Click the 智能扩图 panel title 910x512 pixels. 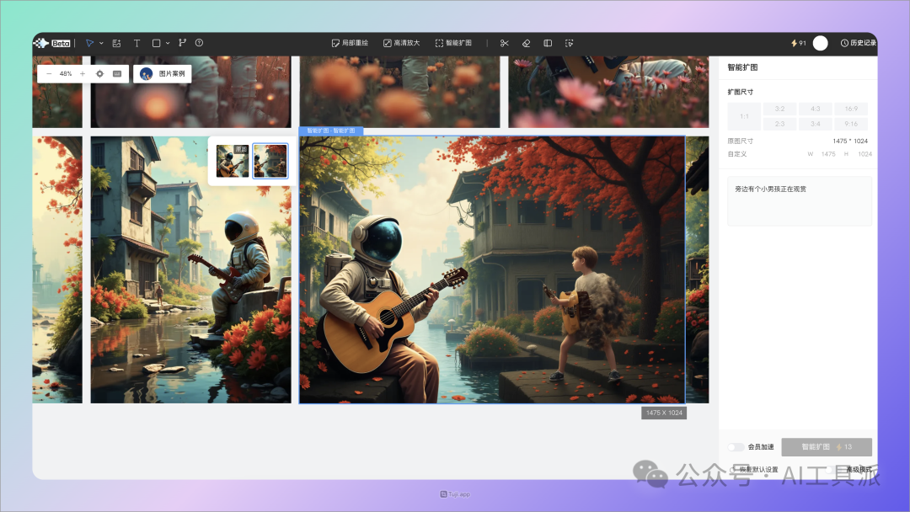pyautogui.click(x=743, y=67)
